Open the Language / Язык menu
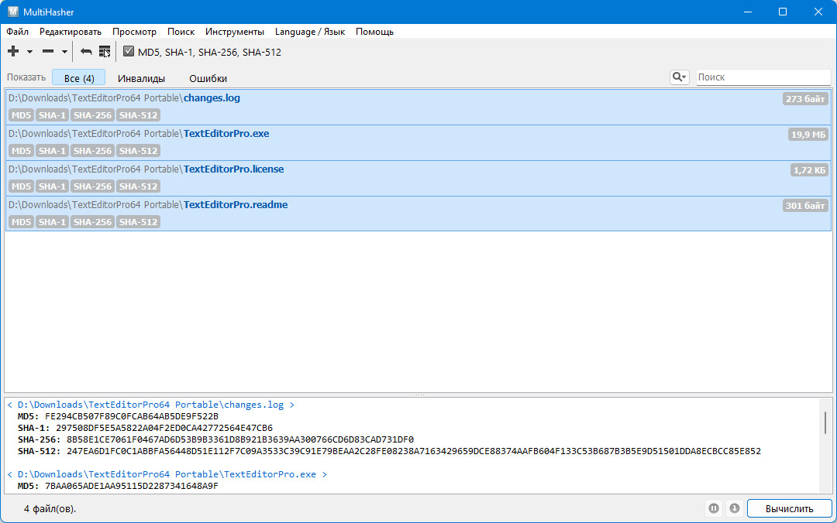 pyautogui.click(x=310, y=32)
